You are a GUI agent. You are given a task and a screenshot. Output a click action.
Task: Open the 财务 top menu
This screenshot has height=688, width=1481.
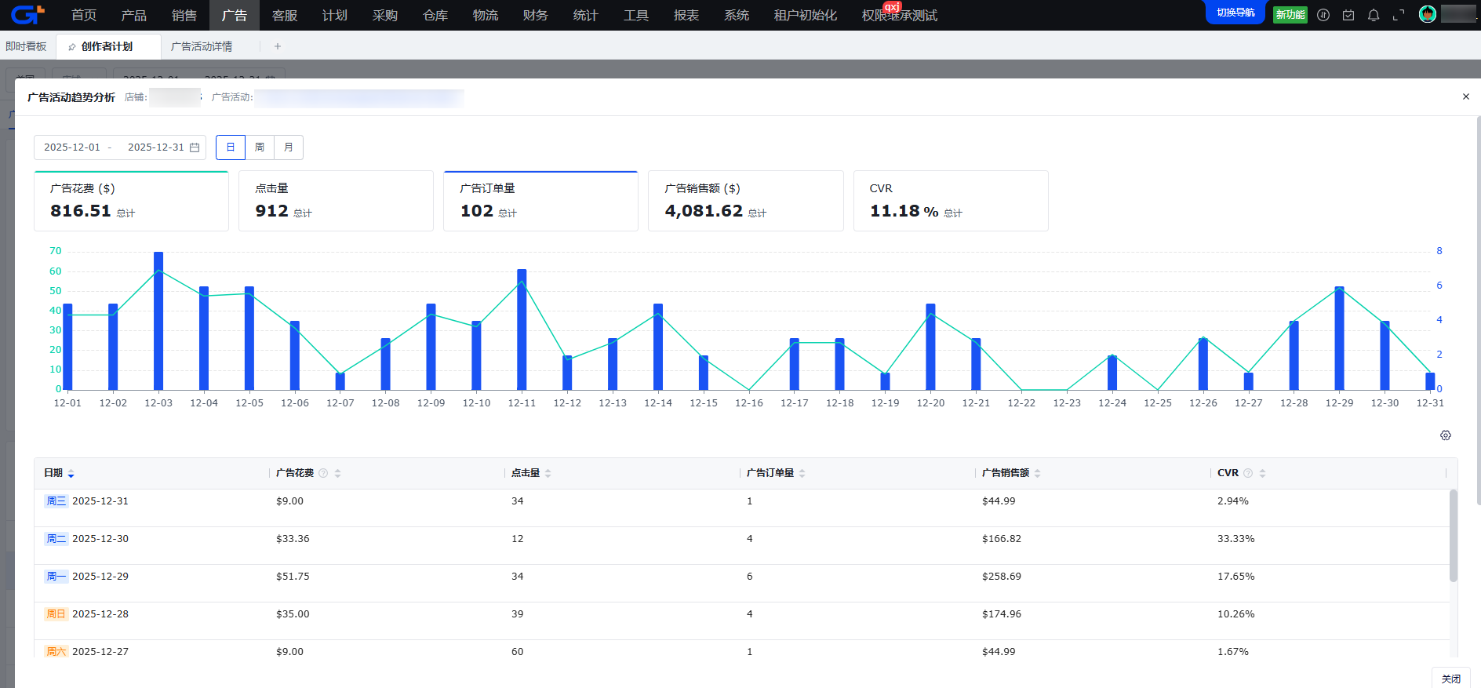pos(535,15)
